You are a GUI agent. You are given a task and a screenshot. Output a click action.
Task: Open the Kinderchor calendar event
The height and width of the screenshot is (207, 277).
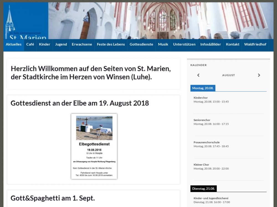pos(201,98)
